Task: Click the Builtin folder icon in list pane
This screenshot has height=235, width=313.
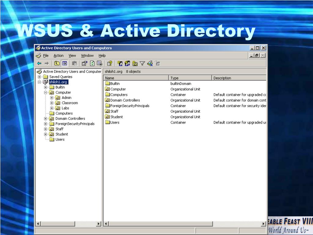Action: point(107,83)
